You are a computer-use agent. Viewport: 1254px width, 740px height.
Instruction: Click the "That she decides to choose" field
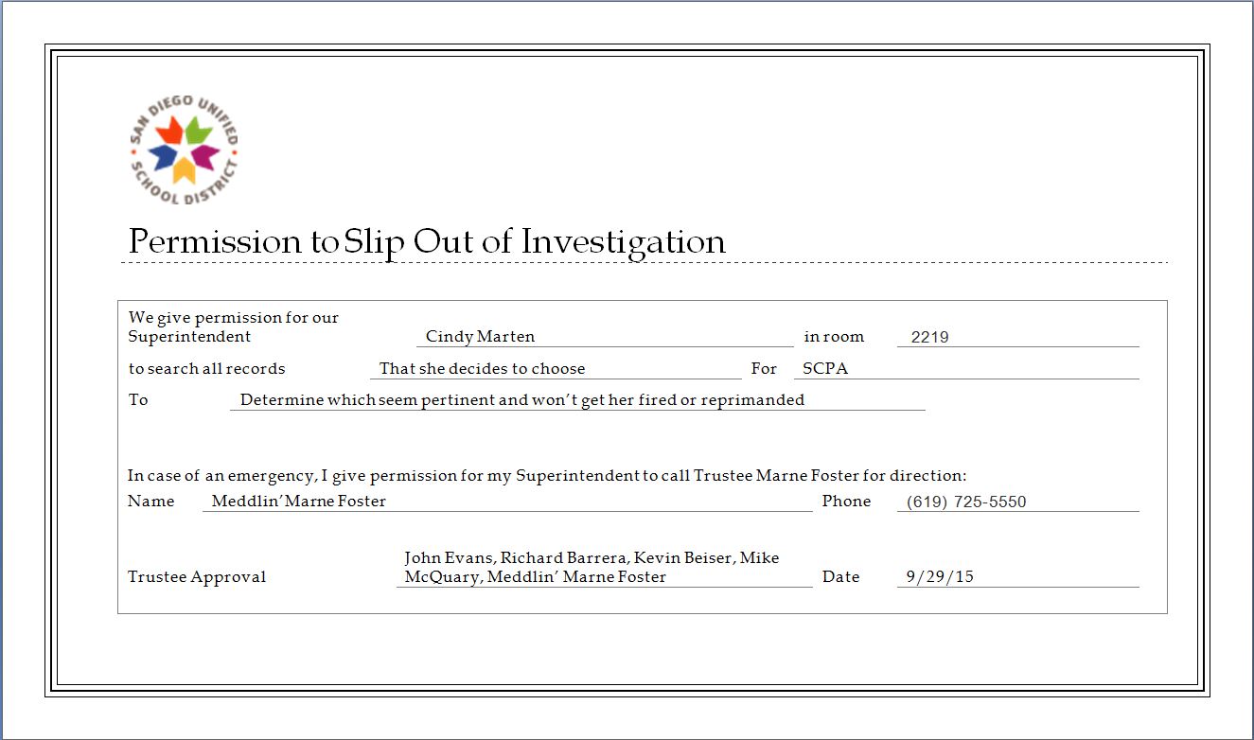point(555,369)
